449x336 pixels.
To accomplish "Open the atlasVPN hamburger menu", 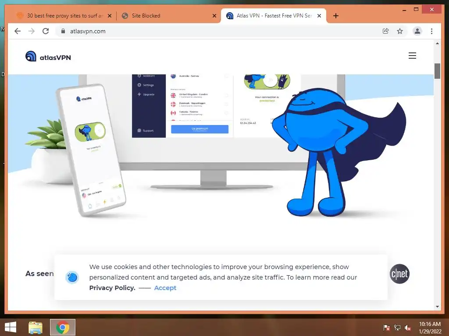I will [x=412, y=56].
